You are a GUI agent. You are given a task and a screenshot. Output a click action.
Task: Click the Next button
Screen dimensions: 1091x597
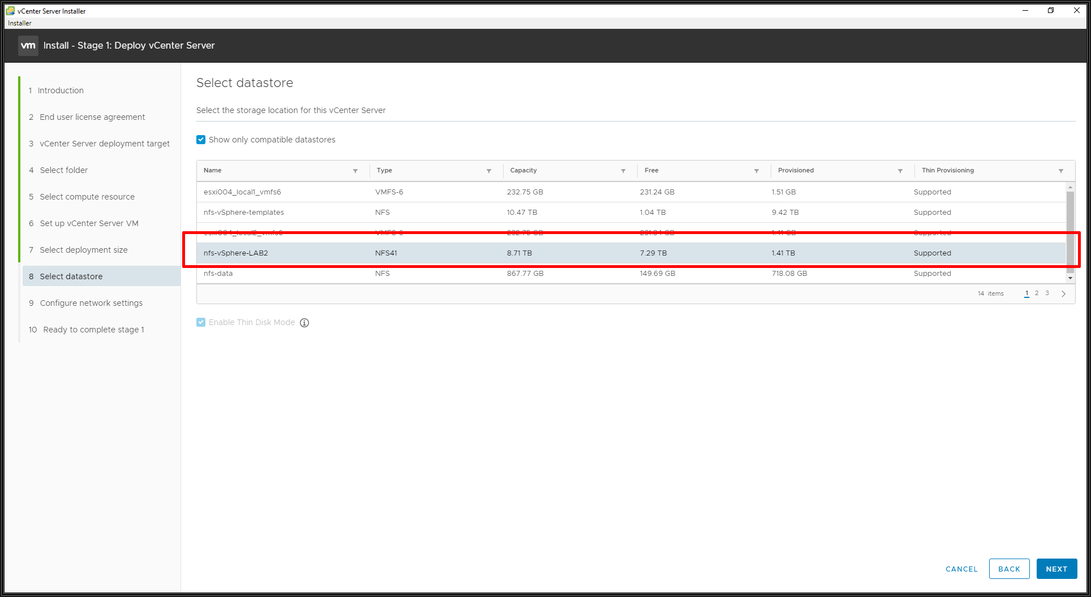pos(1056,569)
